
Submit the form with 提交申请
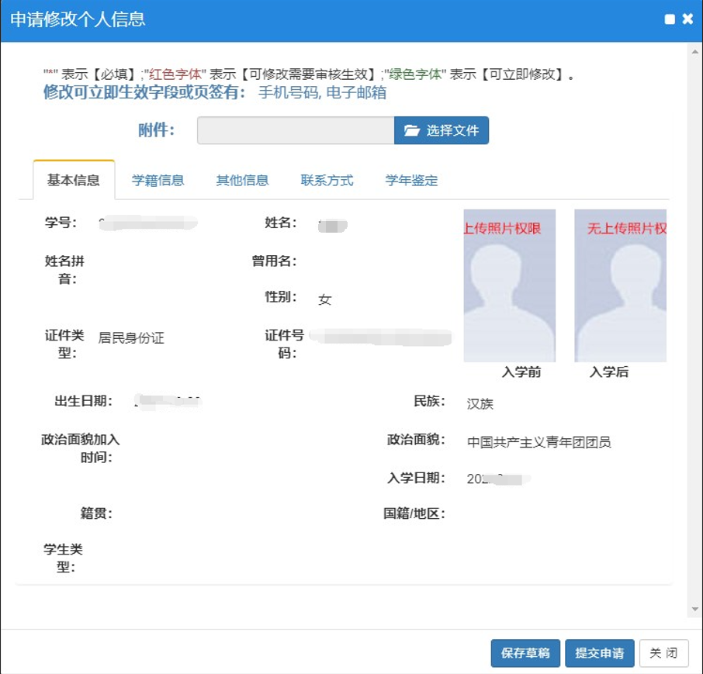600,653
